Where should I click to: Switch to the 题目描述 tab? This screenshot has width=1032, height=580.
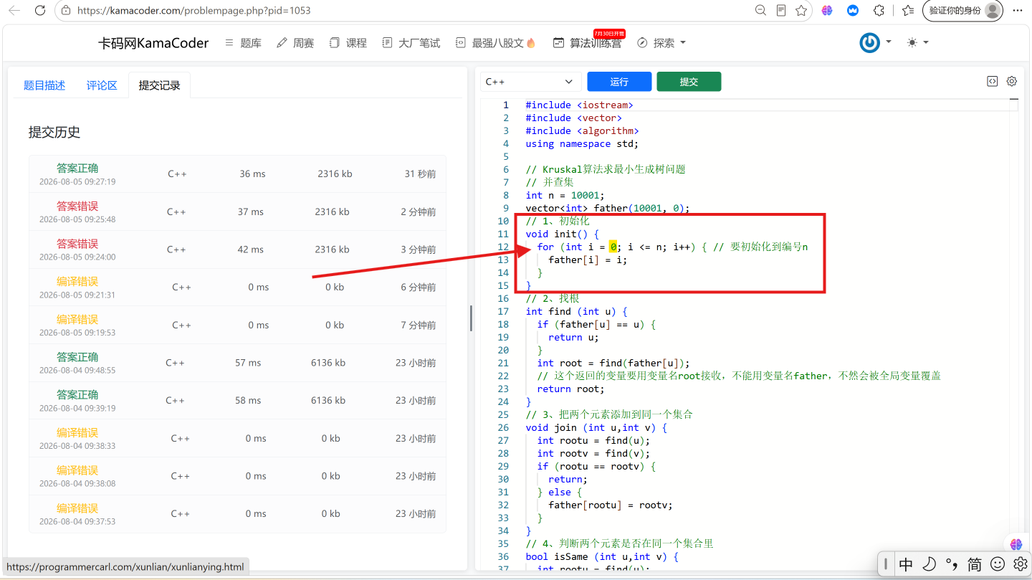44,85
